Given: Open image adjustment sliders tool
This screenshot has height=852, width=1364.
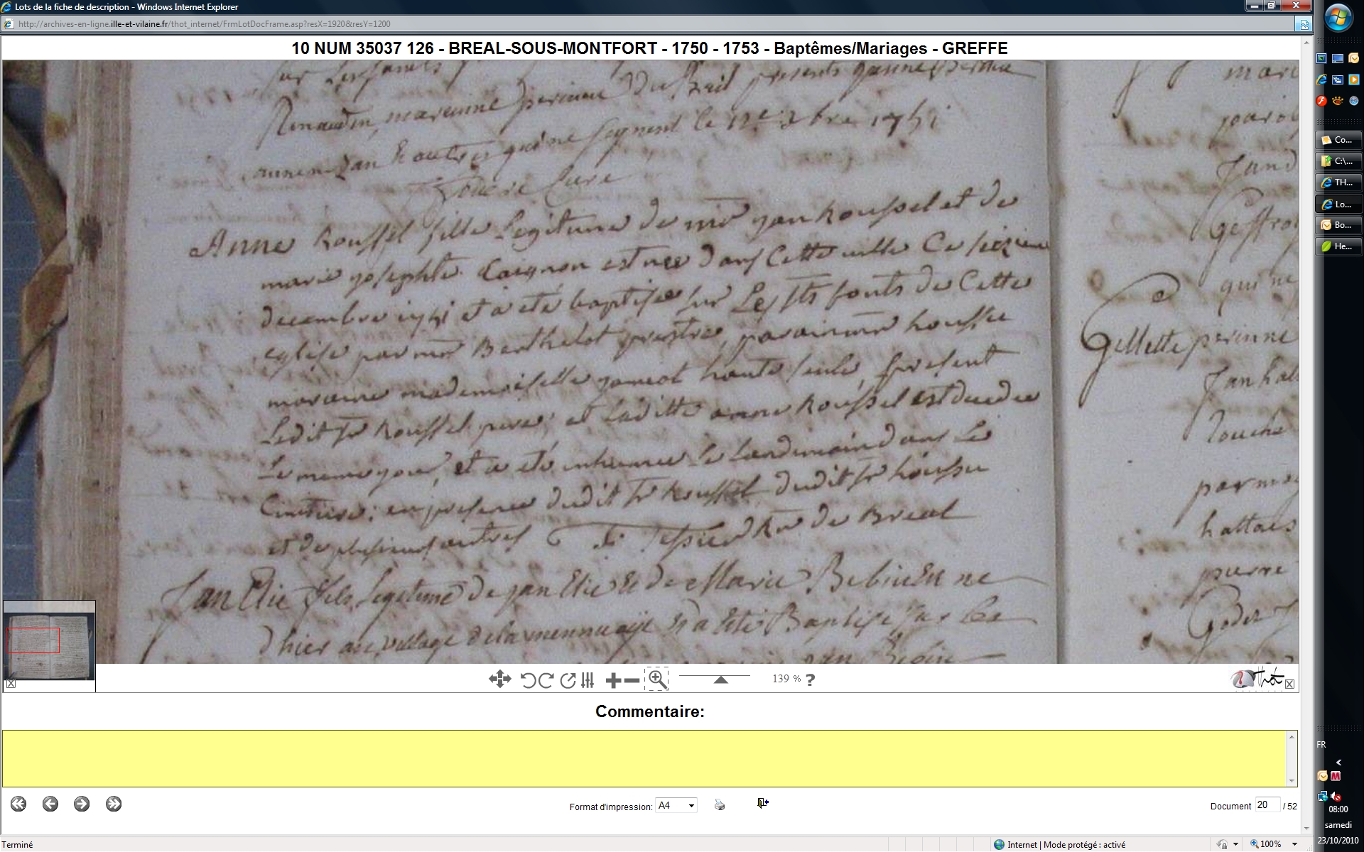Looking at the screenshot, I should [587, 680].
